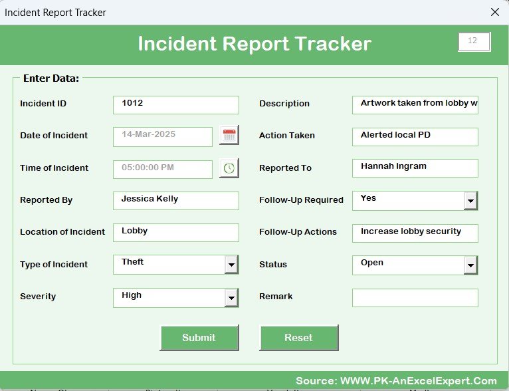Select the Date of Incident field
Image resolution: width=509 pixels, height=391 pixels.
click(163, 137)
